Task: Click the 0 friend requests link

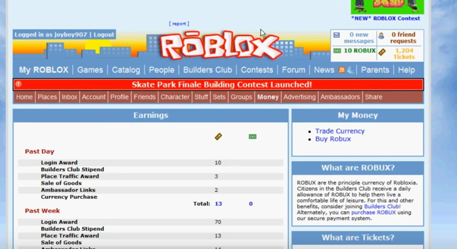Action: tap(404, 38)
